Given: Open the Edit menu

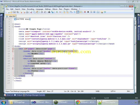Looking at the screenshot, I should click(12, 9).
